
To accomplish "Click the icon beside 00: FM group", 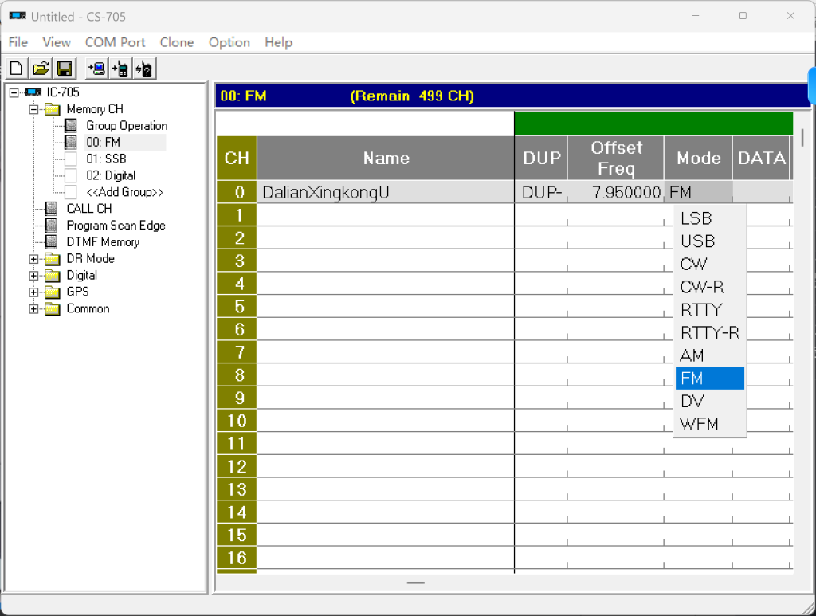I will click(71, 142).
